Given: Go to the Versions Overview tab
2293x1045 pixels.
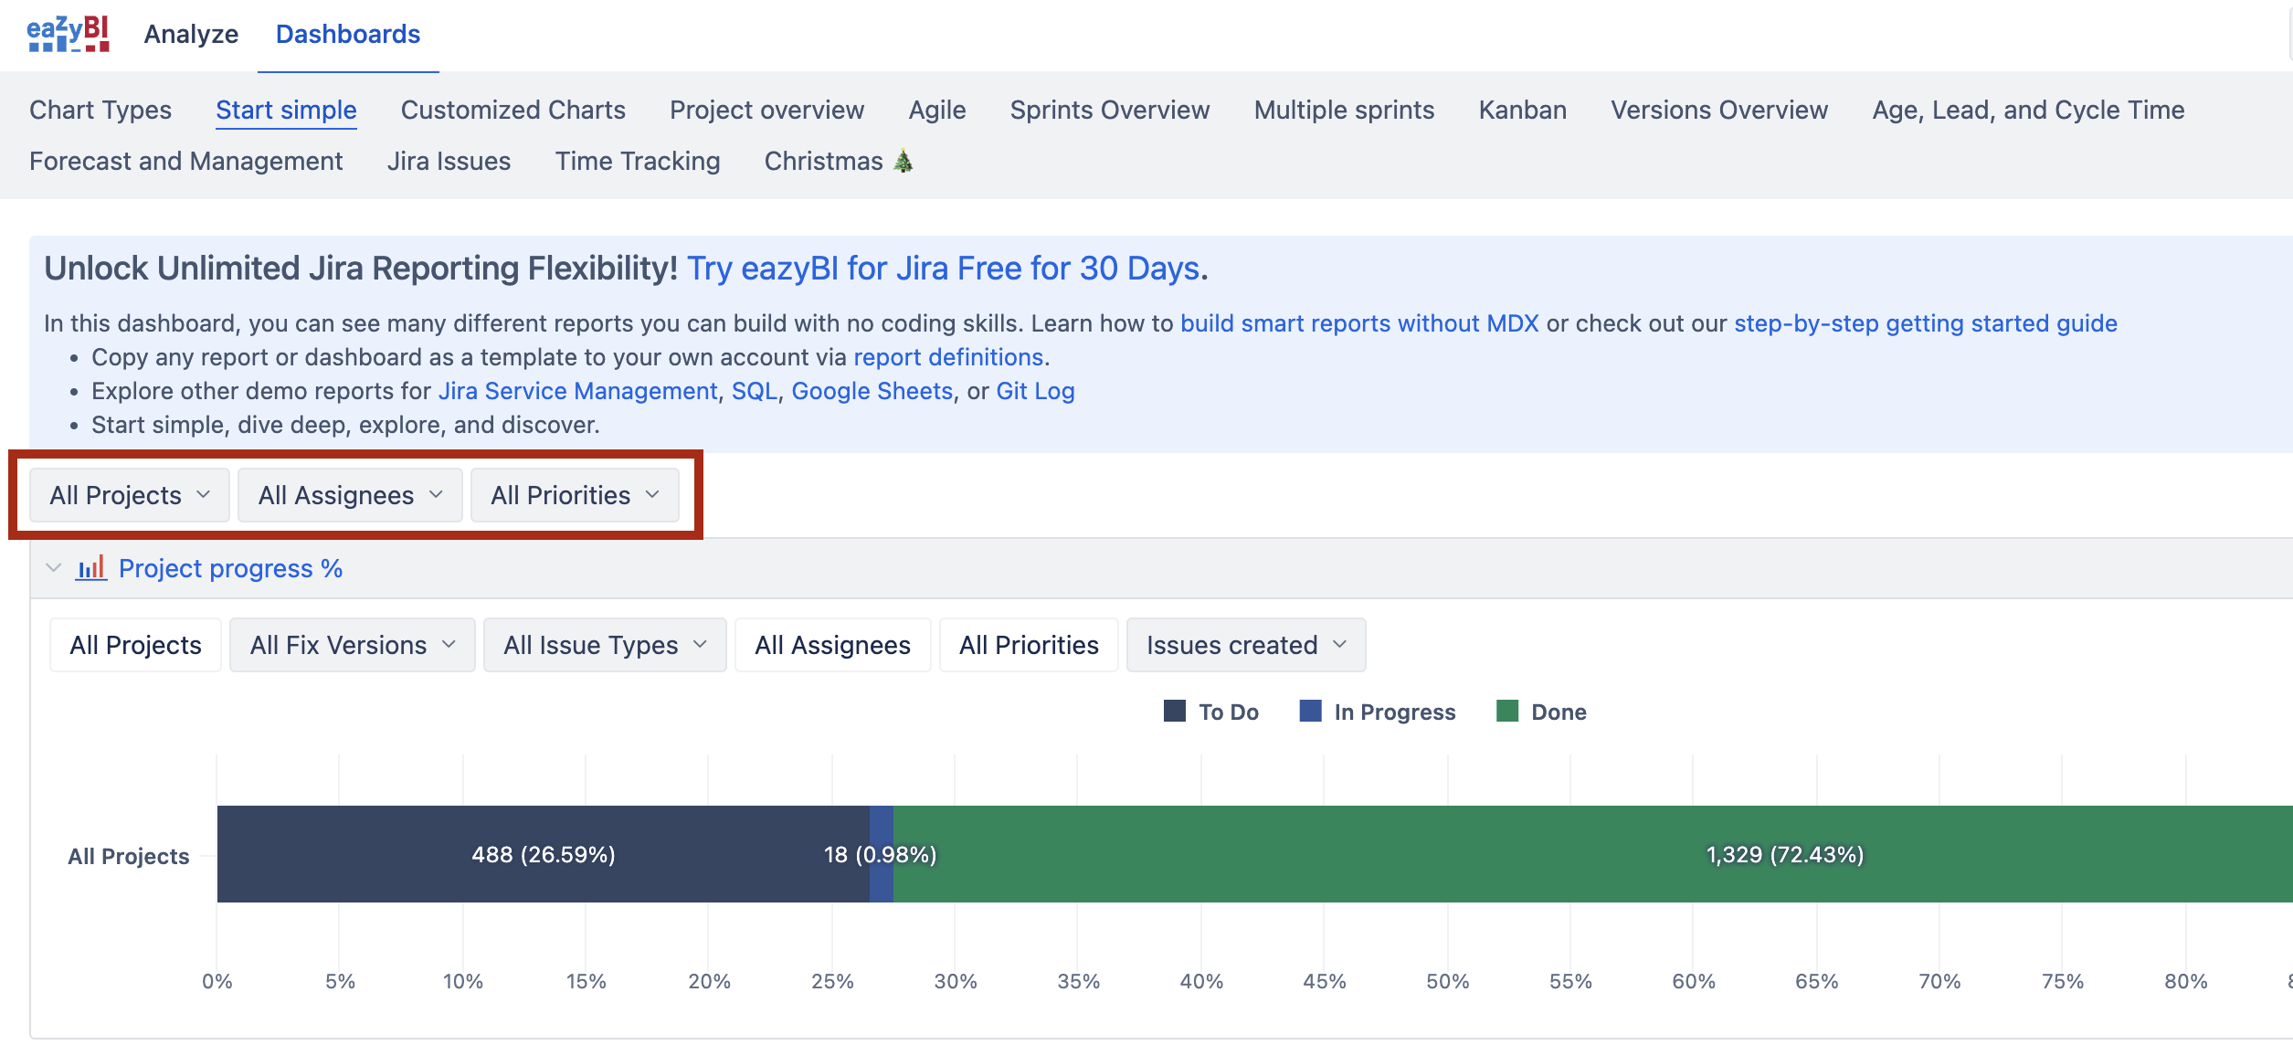Looking at the screenshot, I should (1719, 110).
